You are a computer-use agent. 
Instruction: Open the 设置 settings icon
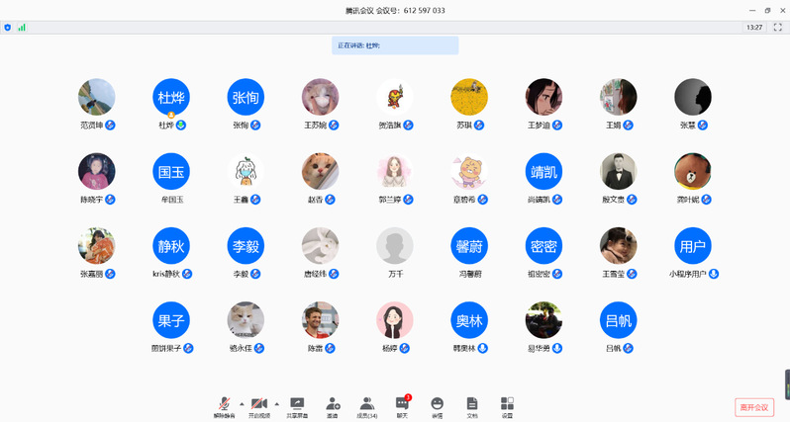click(x=507, y=404)
